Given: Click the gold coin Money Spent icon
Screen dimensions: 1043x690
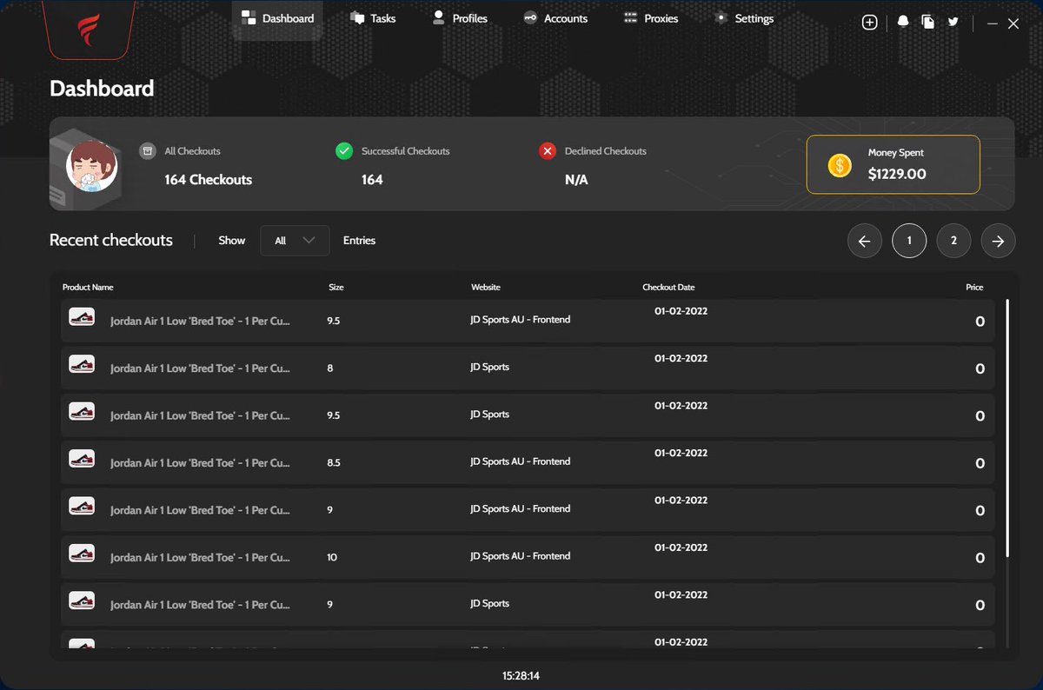Looking at the screenshot, I should 840,165.
